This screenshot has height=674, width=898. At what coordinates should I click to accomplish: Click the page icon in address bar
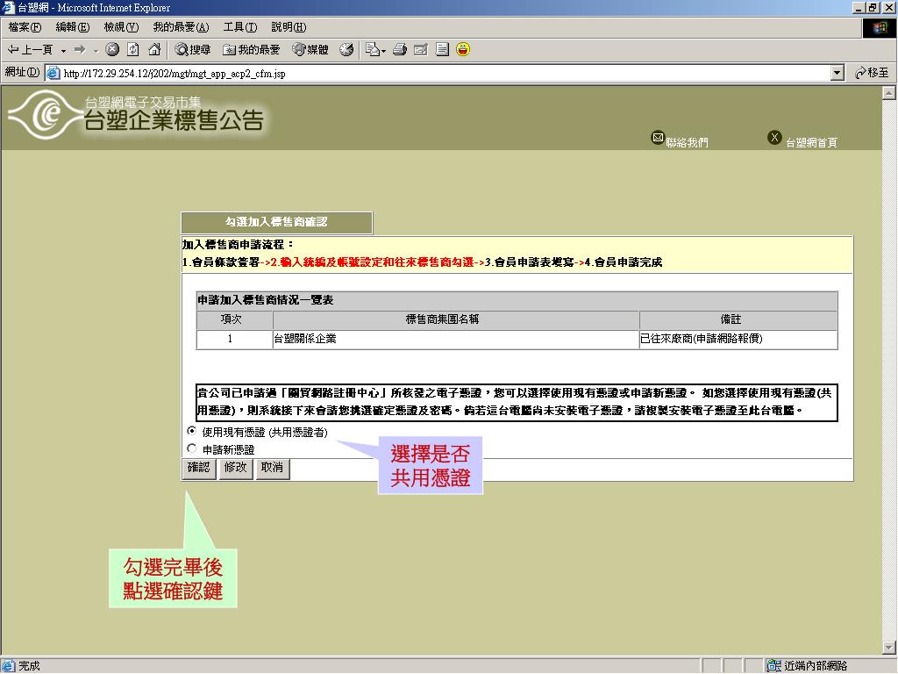[53, 74]
